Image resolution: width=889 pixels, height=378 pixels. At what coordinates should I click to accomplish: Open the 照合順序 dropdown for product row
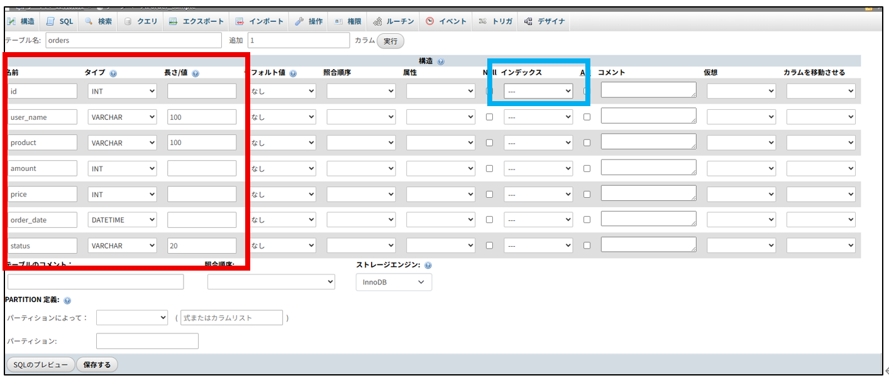361,143
